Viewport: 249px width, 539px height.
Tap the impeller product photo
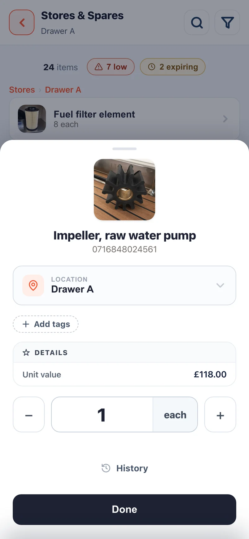124,190
